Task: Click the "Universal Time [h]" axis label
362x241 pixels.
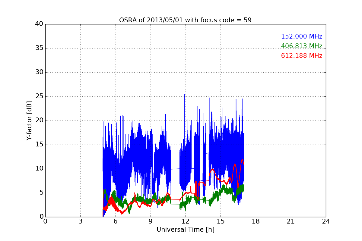Action: (x=185, y=230)
